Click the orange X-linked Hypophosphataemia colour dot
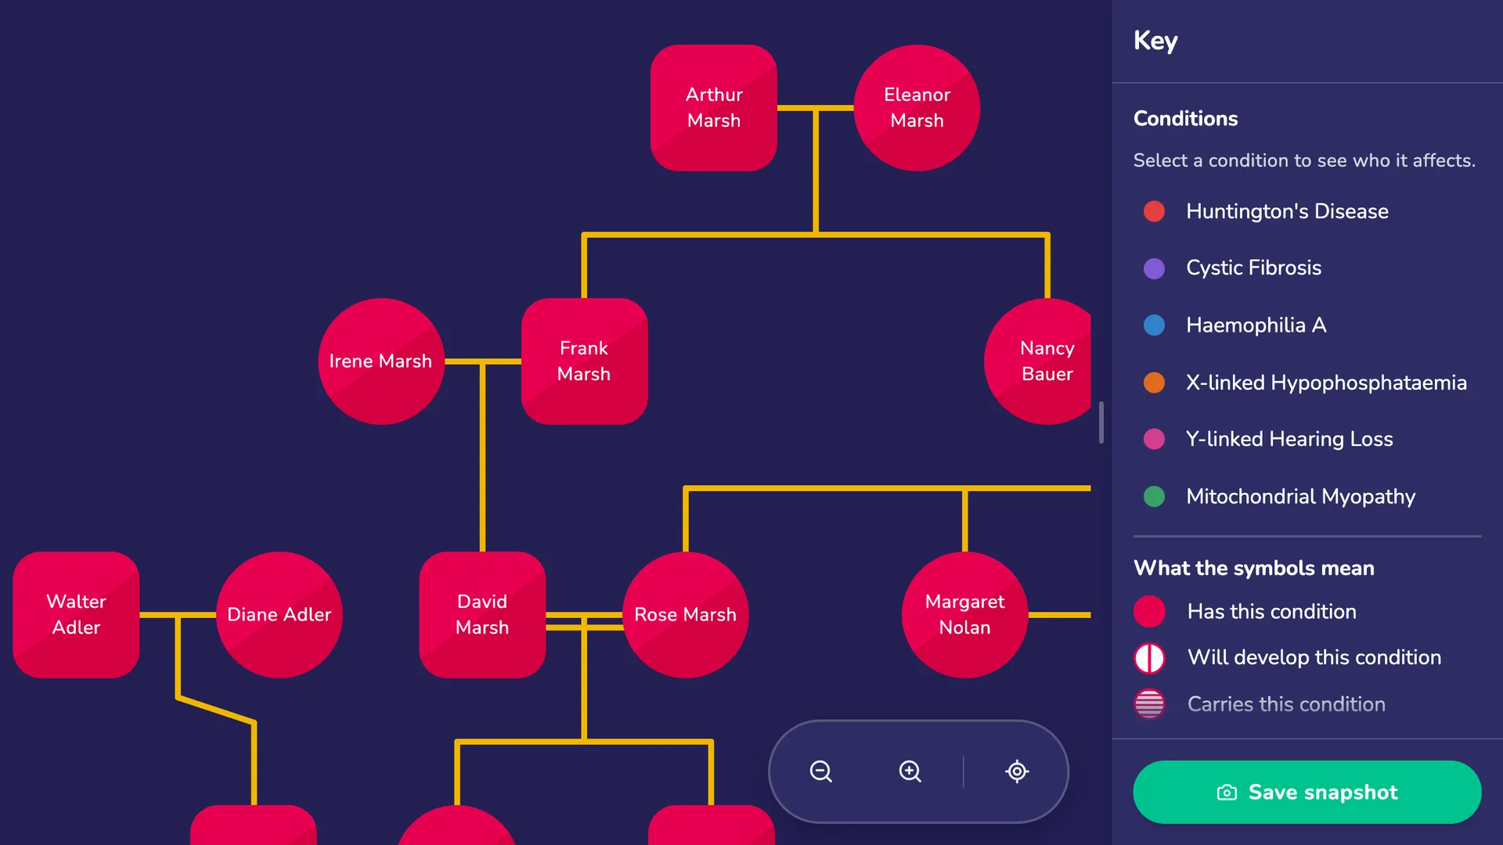 [x=1154, y=383]
